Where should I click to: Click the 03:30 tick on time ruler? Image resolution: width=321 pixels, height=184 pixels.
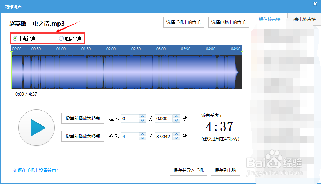click(186, 53)
